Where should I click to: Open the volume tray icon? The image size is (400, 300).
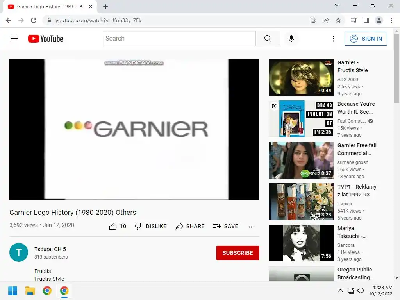361,291
